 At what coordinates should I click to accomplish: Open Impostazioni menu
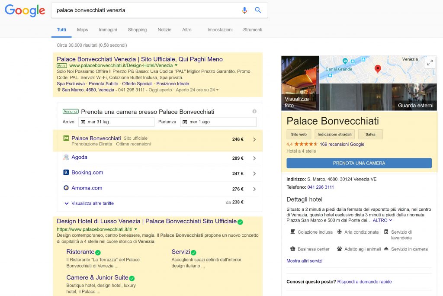220,30
